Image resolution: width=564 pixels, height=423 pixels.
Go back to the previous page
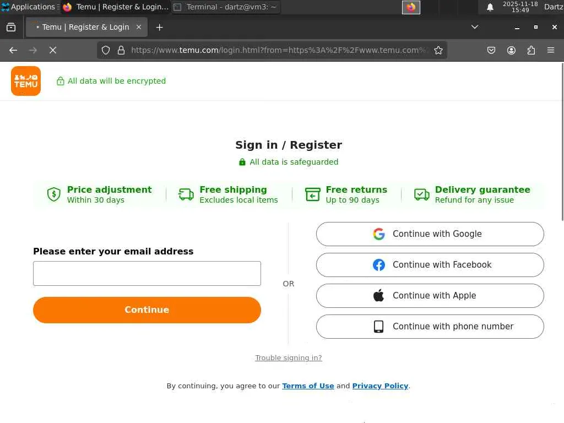[13, 50]
